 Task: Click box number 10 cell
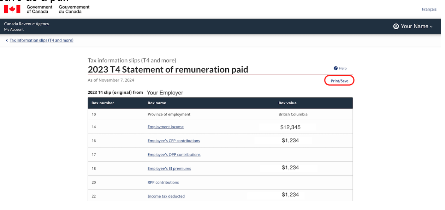point(94,115)
